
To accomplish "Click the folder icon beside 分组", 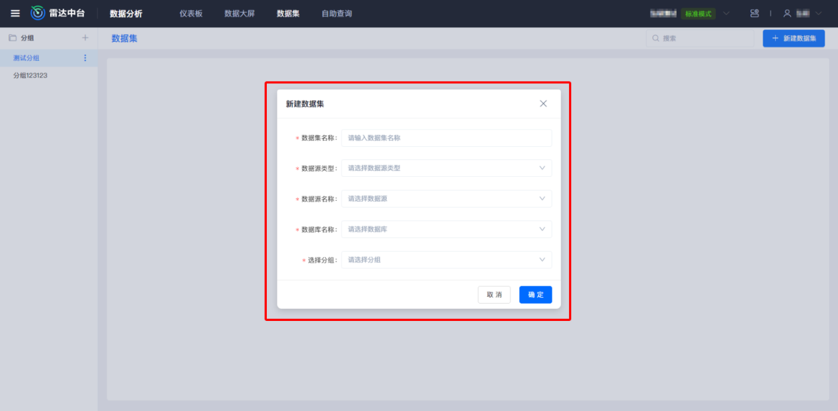I will [13, 38].
